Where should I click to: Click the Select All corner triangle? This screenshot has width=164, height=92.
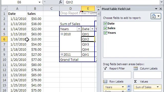4,8
